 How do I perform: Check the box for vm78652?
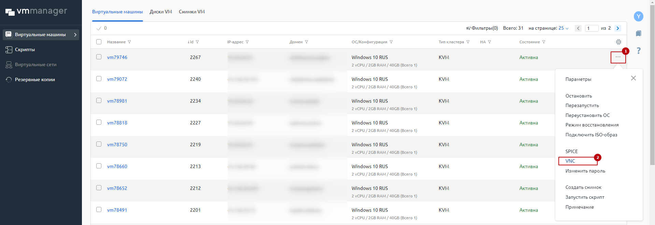(99, 188)
